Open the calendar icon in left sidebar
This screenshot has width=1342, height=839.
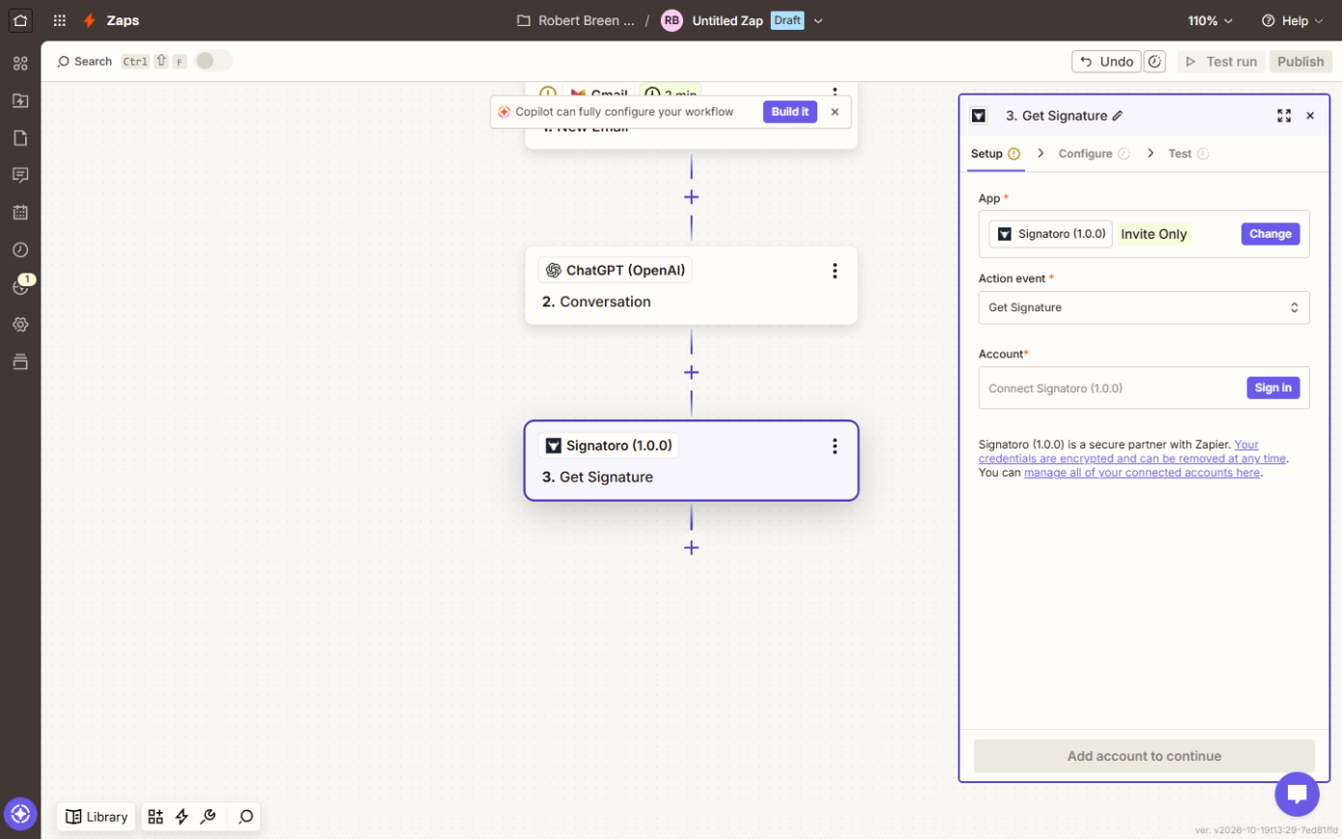20,212
